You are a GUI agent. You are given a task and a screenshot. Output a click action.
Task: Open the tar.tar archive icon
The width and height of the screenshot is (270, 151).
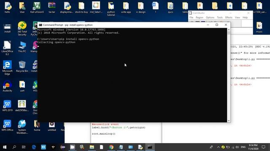coord(52,8)
